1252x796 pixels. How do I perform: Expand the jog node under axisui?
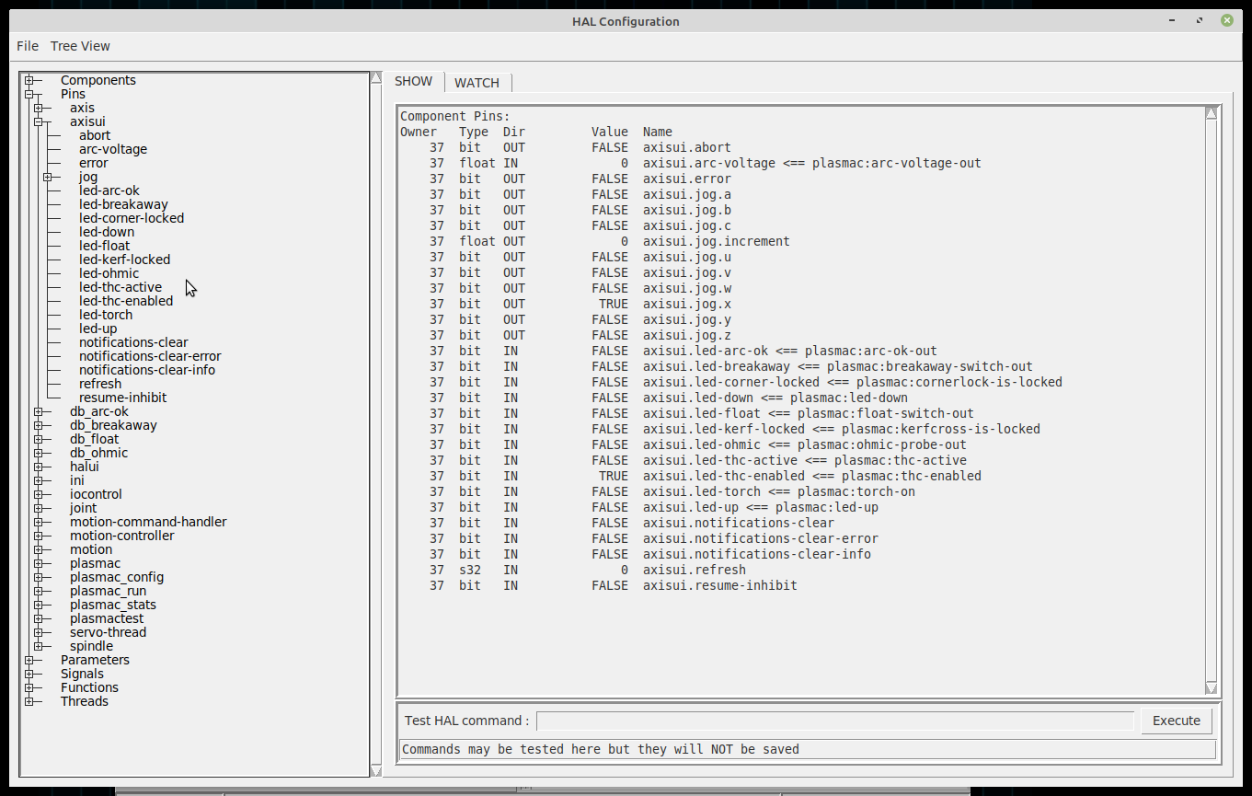tap(47, 177)
